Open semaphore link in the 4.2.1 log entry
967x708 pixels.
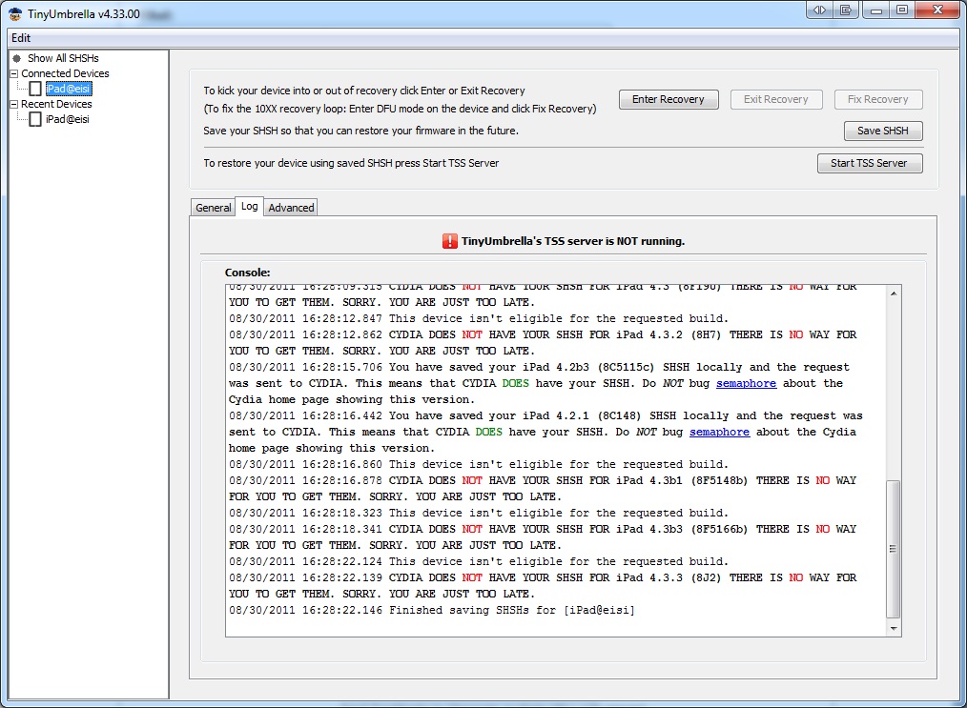[x=720, y=432]
